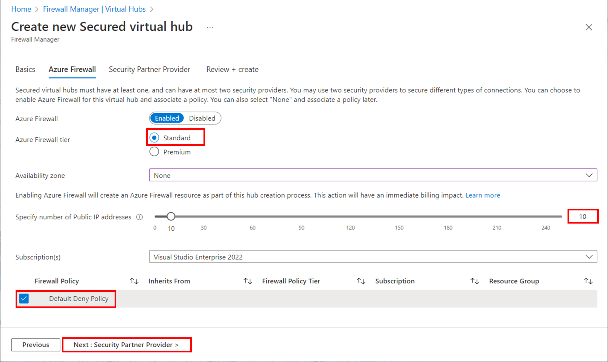Click the Public IP addresses slider handle

pyautogui.click(x=171, y=216)
